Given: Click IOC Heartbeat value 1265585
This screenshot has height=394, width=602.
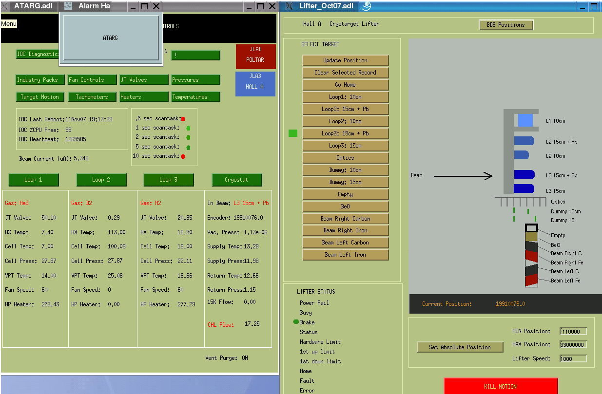Looking at the screenshot, I should (76, 139).
